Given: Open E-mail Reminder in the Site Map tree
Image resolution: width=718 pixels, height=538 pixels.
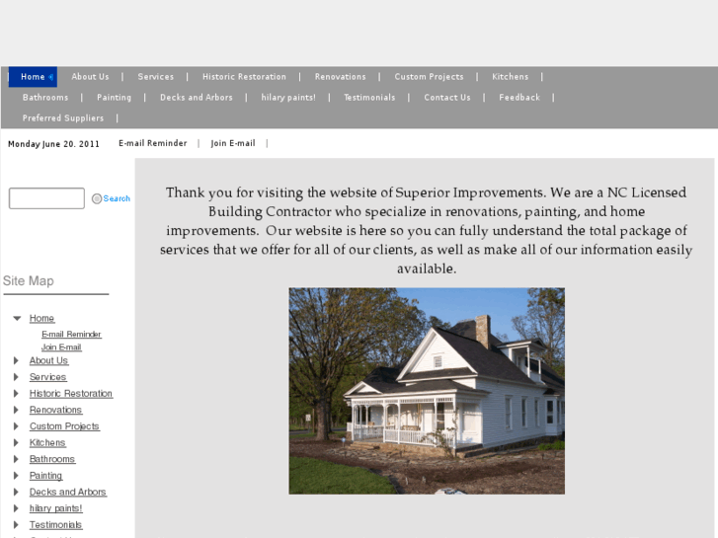Looking at the screenshot, I should point(71,335).
